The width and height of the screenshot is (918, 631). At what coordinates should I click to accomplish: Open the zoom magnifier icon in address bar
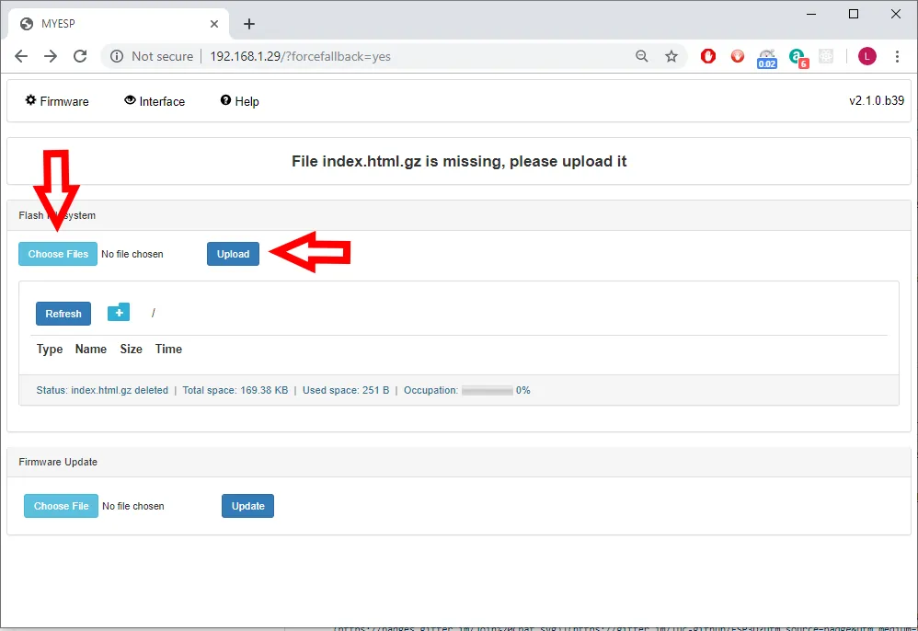coord(642,56)
